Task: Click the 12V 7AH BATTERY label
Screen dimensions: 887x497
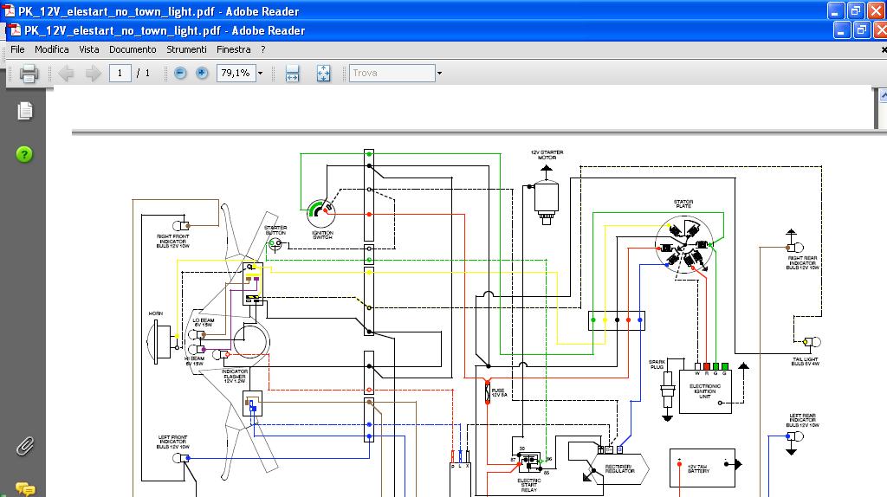Action: (x=697, y=468)
